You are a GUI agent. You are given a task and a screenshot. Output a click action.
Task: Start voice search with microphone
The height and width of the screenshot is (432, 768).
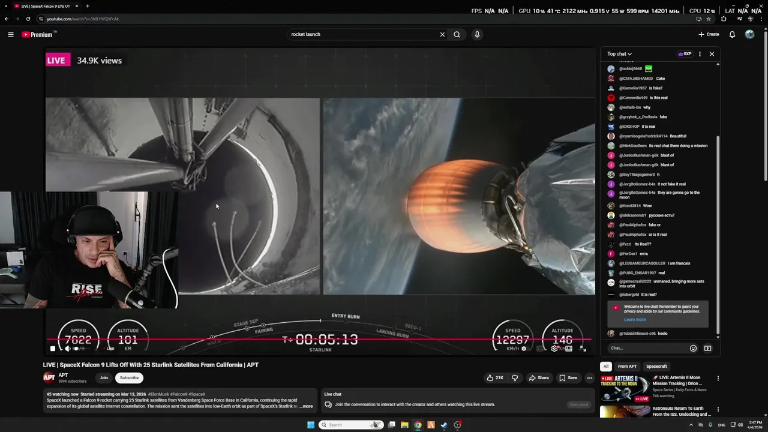coord(477,34)
